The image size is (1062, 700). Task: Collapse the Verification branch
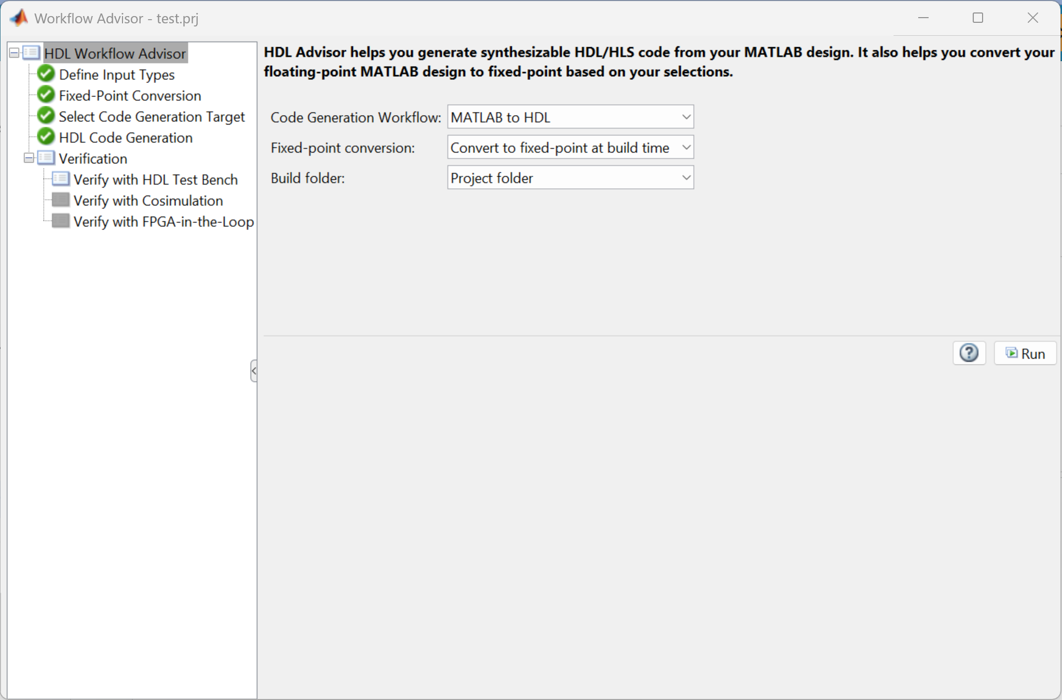click(x=29, y=158)
